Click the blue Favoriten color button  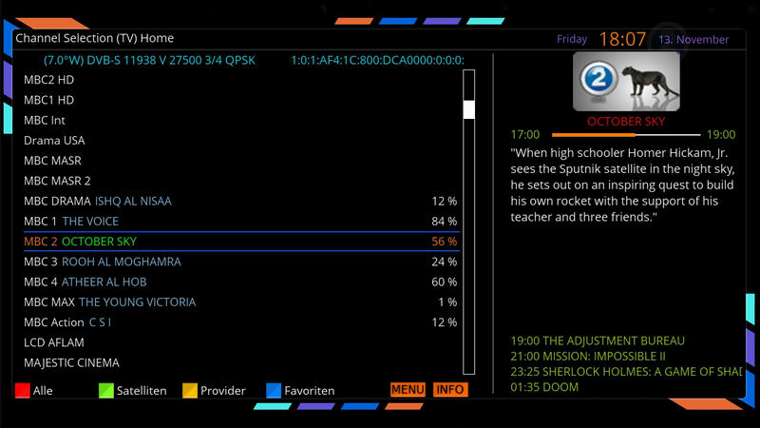(274, 390)
